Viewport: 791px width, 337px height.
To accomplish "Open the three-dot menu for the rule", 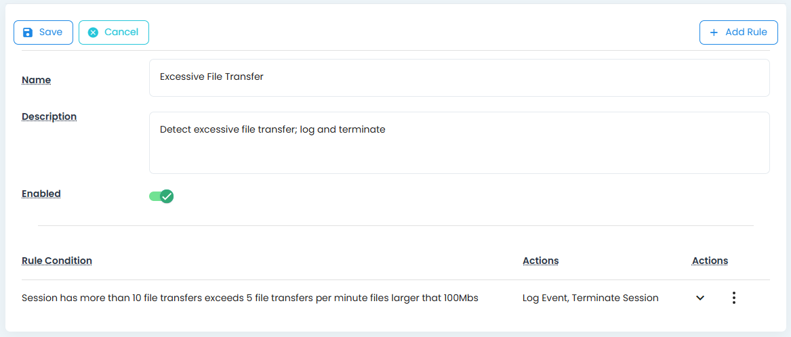I will 733,298.
